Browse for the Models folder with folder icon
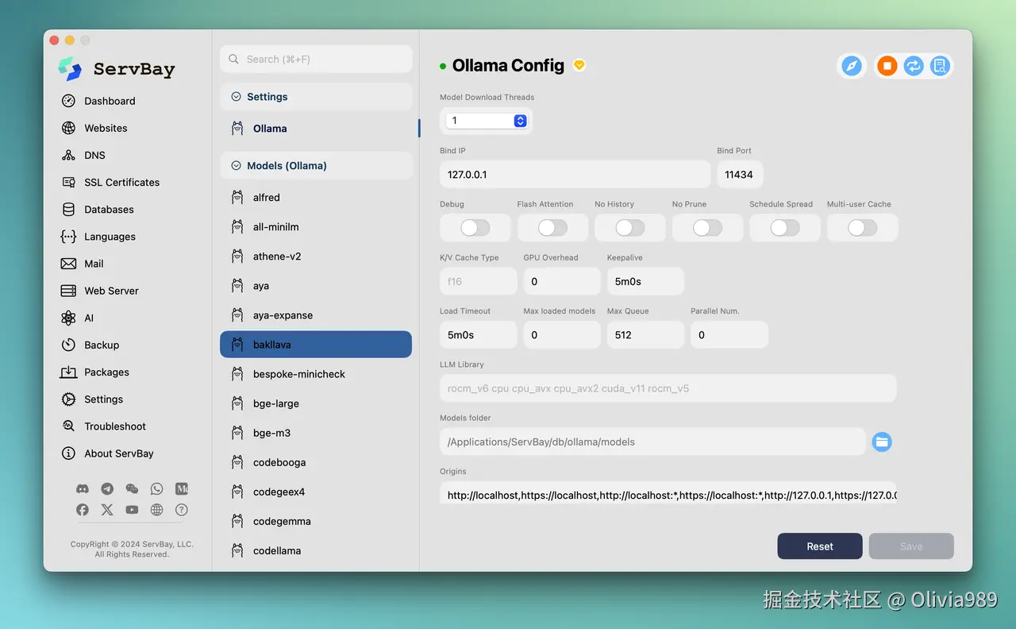The image size is (1016, 629). 882,442
